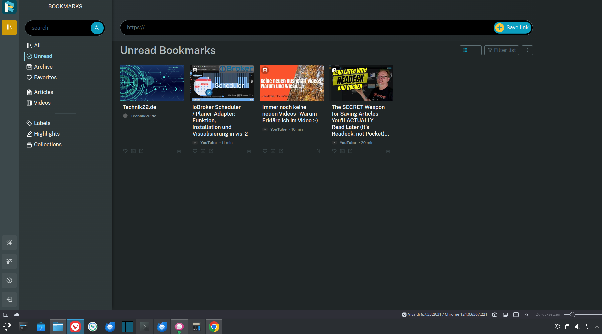Image resolution: width=602 pixels, height=334 pixels.
Task: Open the Filter list button
Action: pyautogui.click(x=502, y=50)
